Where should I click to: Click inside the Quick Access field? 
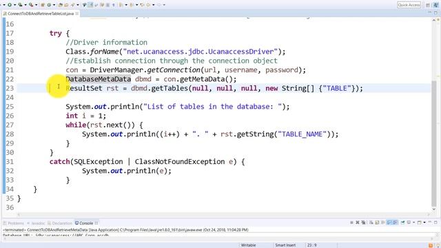click(409, 5)
